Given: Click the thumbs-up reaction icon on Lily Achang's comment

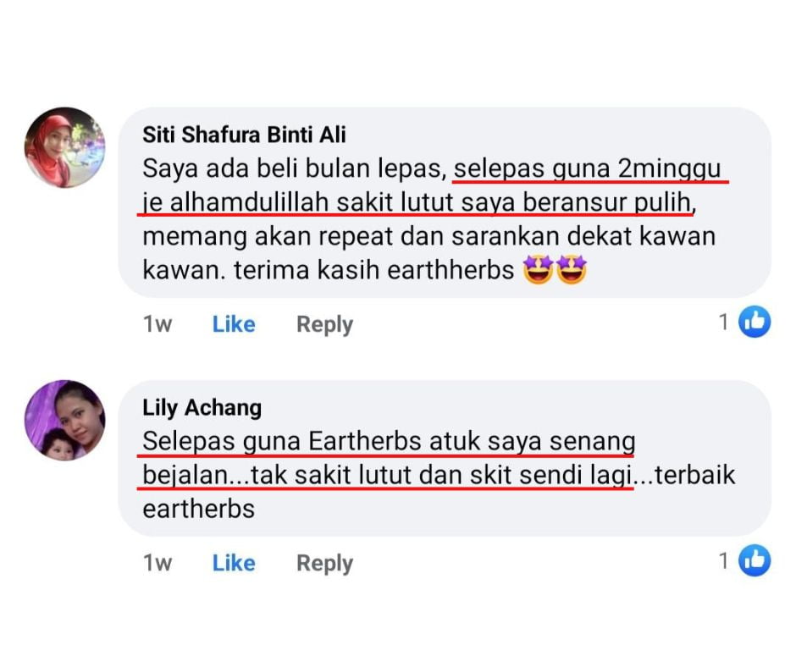Looking at the screenshot, I should 755,560.
